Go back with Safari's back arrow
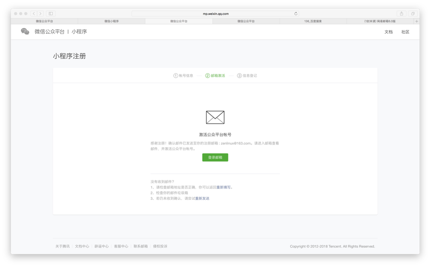Screen dimensions: 430x266 (34, 13)
